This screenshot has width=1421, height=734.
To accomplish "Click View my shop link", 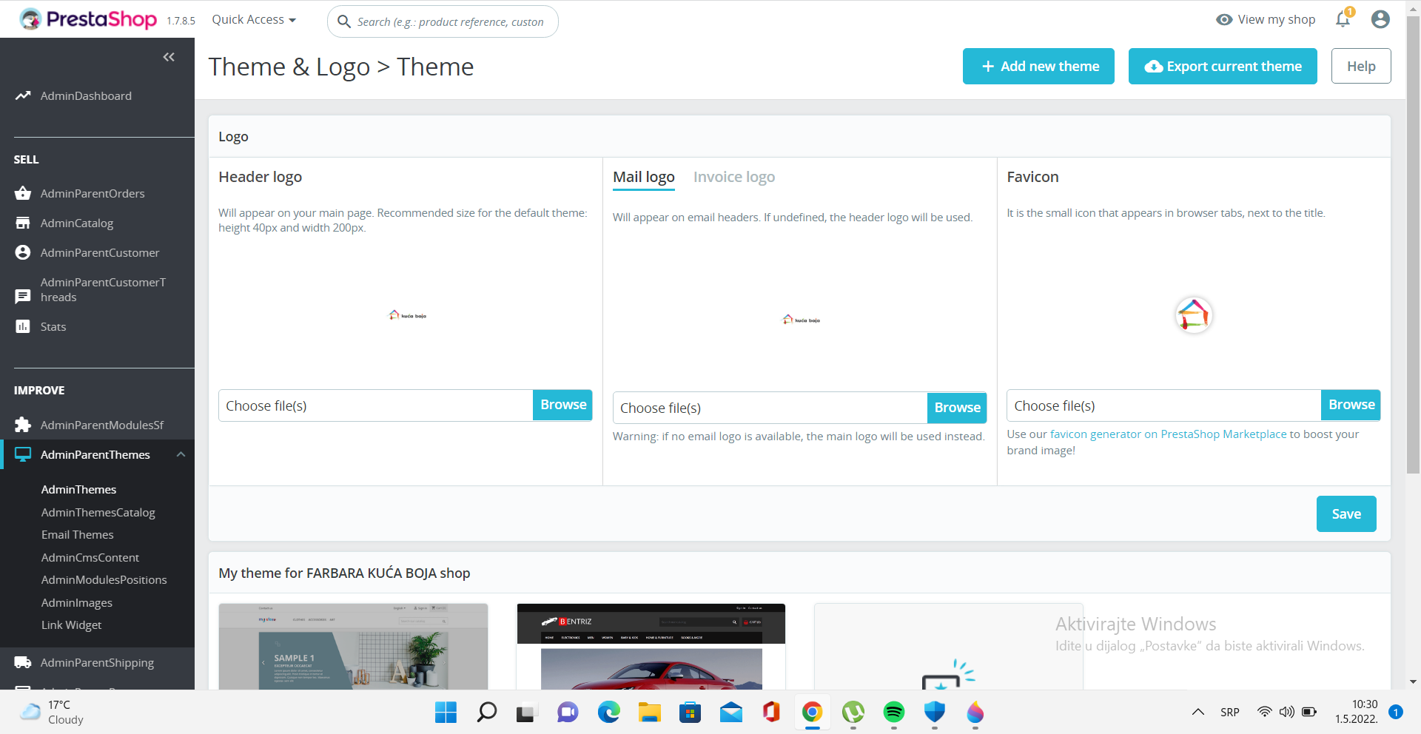I will [1266, 20].
